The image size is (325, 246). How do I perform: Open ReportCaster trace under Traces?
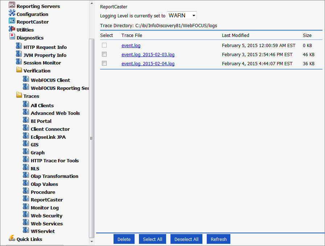47,200
